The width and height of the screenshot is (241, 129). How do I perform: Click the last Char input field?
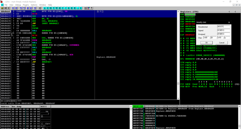(227, 38)
